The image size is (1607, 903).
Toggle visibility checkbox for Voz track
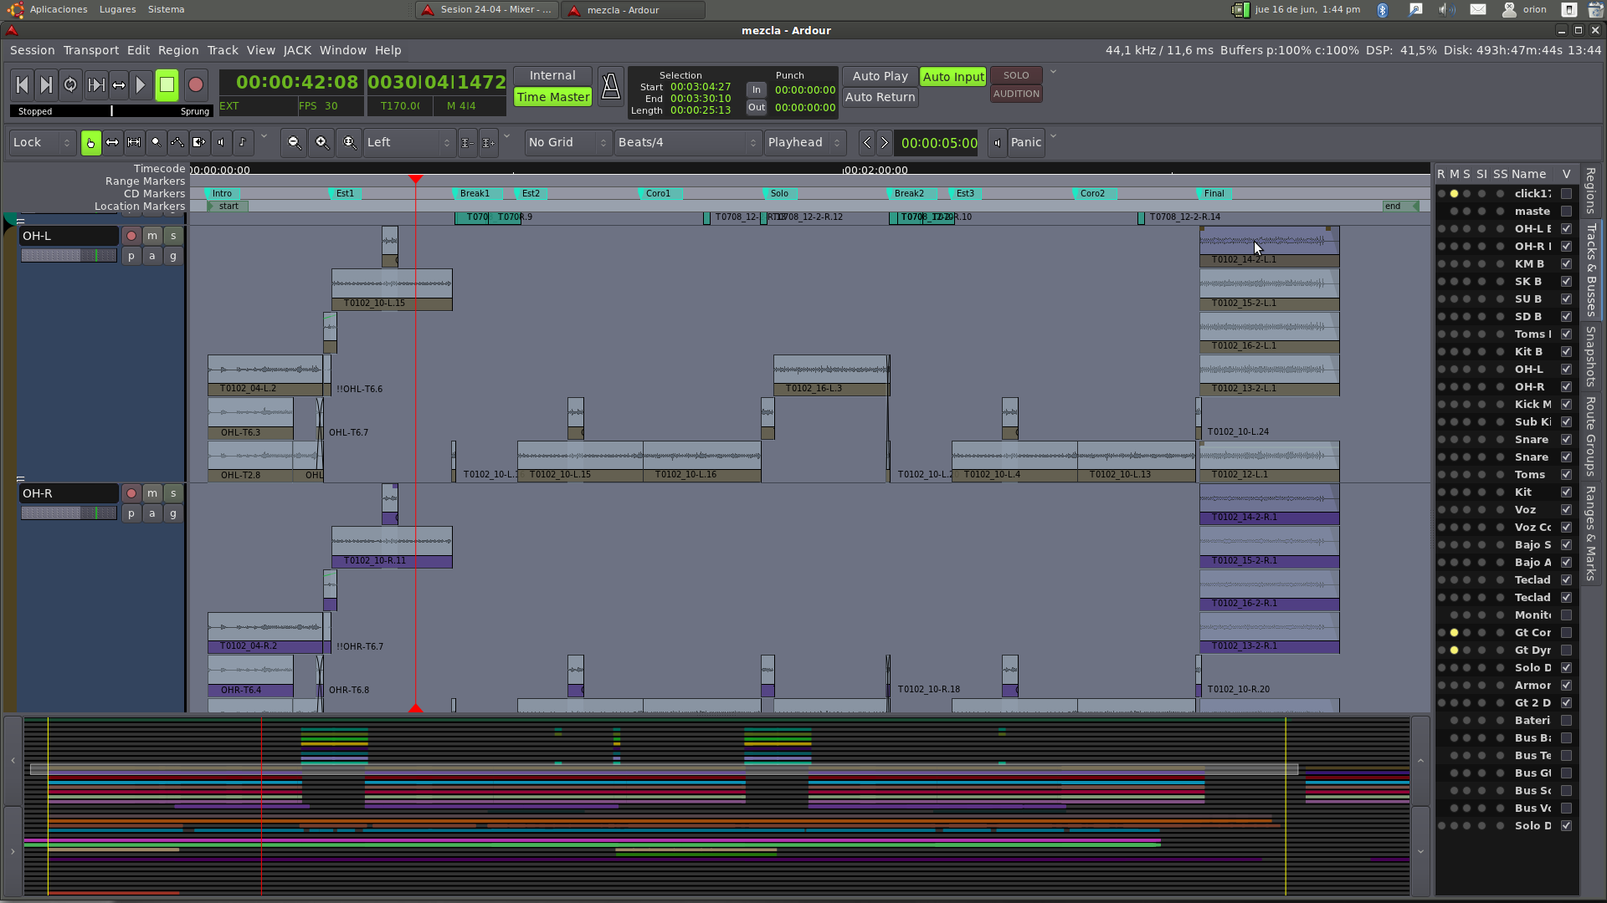click(x=1566, y=510)
